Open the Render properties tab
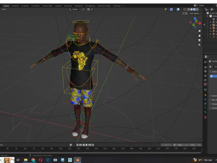The width and height of the screenshot is (217, 163). tap(205, 67)
